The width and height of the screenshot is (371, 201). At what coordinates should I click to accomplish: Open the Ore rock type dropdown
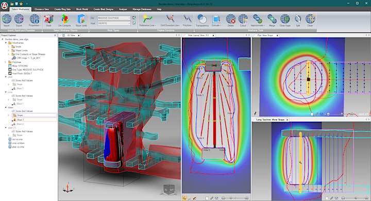coord(114,18)
